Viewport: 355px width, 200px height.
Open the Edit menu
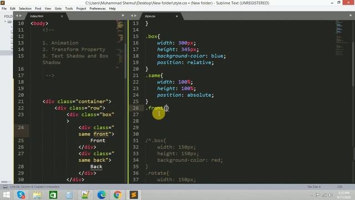13,9
